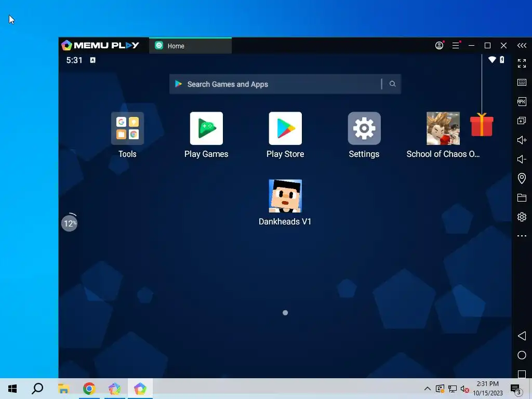Image resolution: width=532 pixels, height=399 pixels.
Task: Switch to the Home tab
Action: click(190, 46)
